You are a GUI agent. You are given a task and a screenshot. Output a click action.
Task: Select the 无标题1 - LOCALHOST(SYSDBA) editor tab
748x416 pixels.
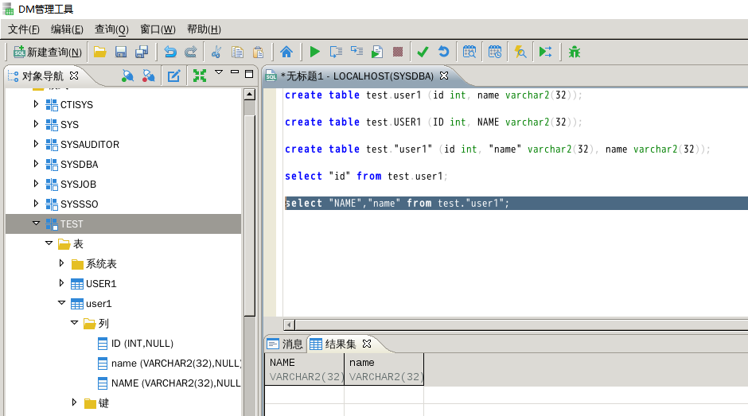(356, 76)
